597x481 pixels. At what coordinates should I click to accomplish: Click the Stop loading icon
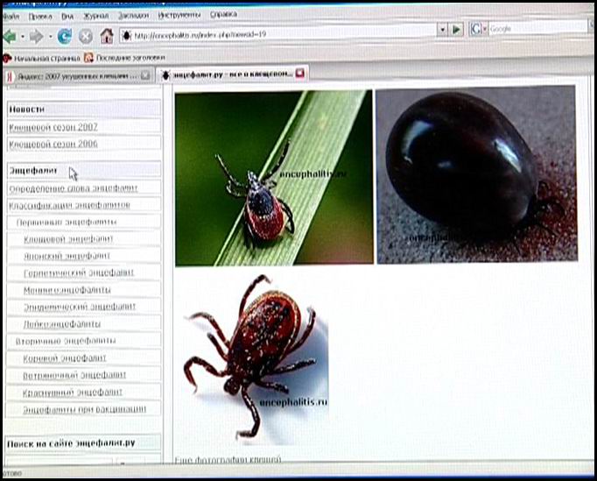coord(86,36)
